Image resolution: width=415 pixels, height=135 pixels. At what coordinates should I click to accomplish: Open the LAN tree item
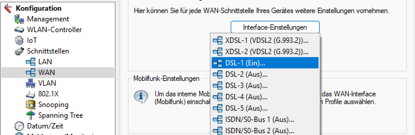pyautogui.click(x=45, y=62)
